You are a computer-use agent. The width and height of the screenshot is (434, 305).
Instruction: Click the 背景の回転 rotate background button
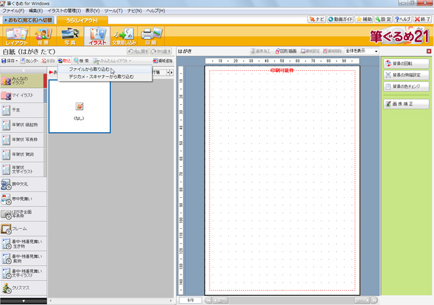point(406,63)
